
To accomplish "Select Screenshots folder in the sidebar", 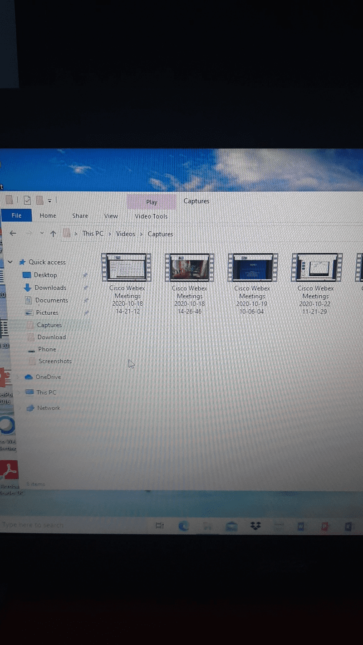I will [55, 362].
